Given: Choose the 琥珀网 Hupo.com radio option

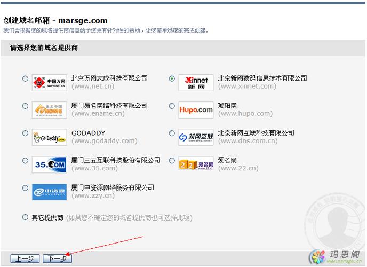Looking at the screenshot, I should pyautogui.click(x=172, y=106).
